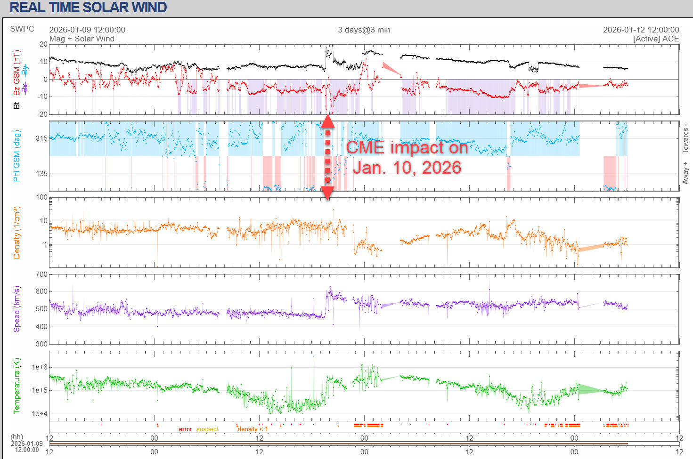Image resolution: width=693 pixels, height=459 pixels.
Task: Toggle the Bz GSM (nT) series label
Action: pos(16,72)
